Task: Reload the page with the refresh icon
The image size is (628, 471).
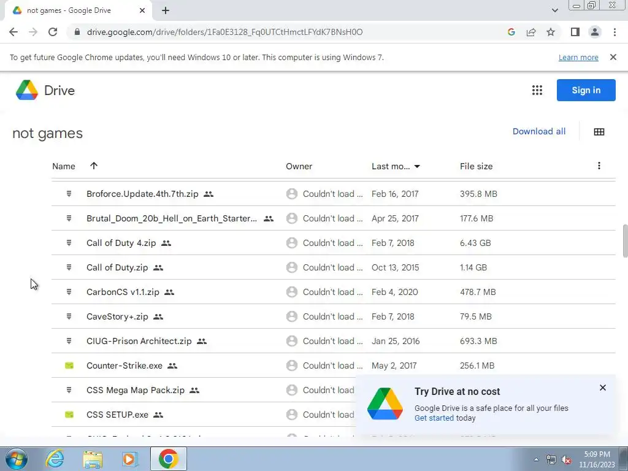Action: 53,32
